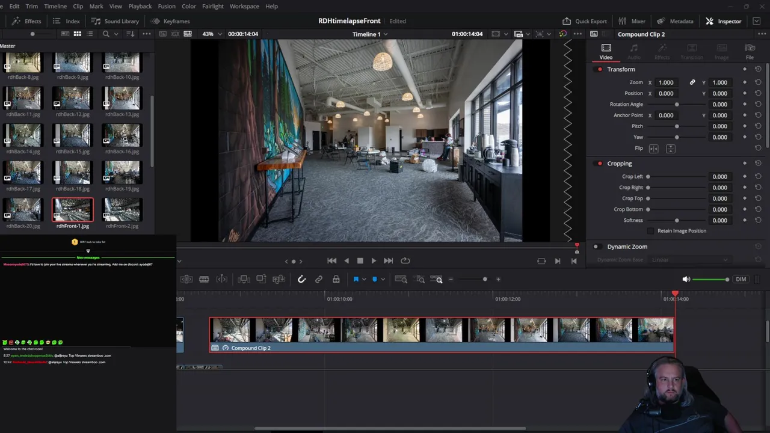Click the Crop Left slider handle

pyautogui.click(x=648, y=177)
